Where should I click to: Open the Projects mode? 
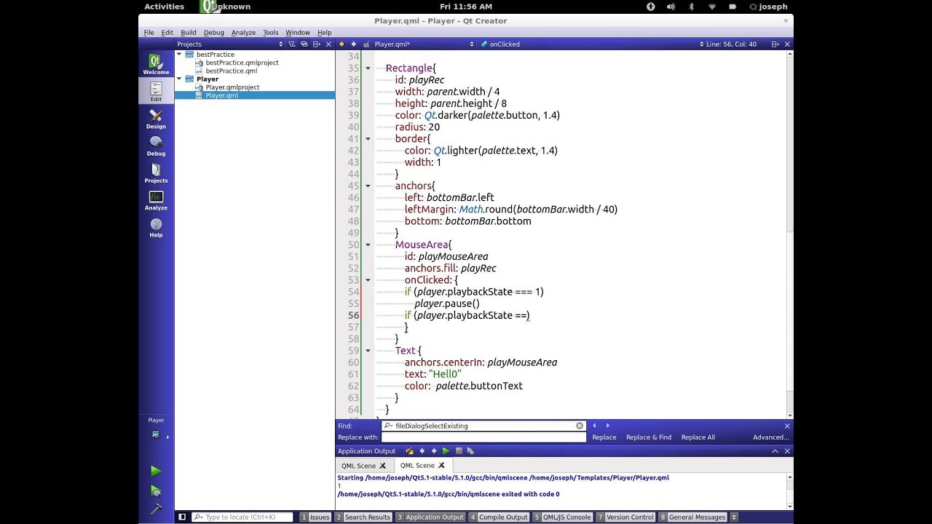tap(156, 172)
